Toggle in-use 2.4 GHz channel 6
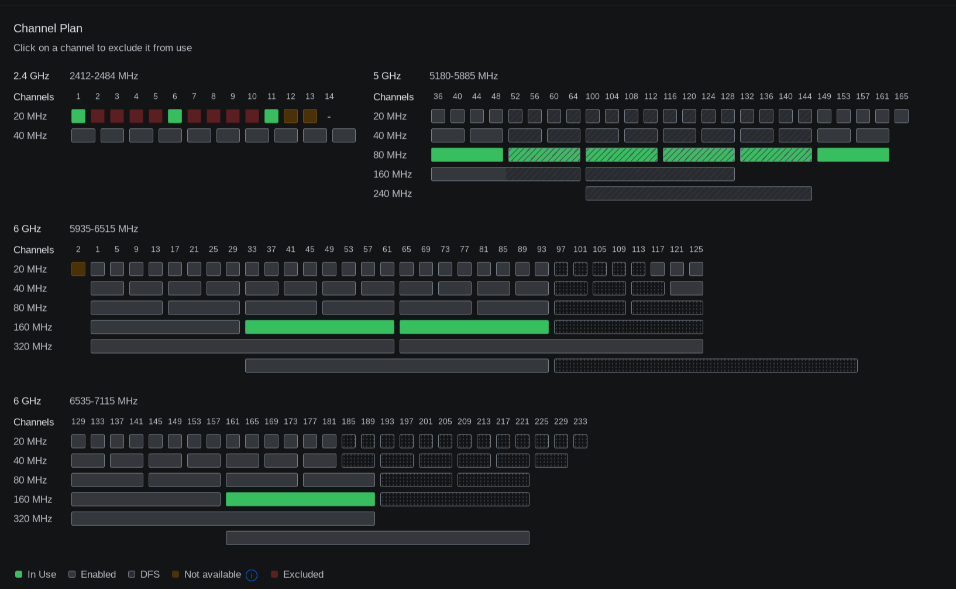 click(x=175, y=116)
